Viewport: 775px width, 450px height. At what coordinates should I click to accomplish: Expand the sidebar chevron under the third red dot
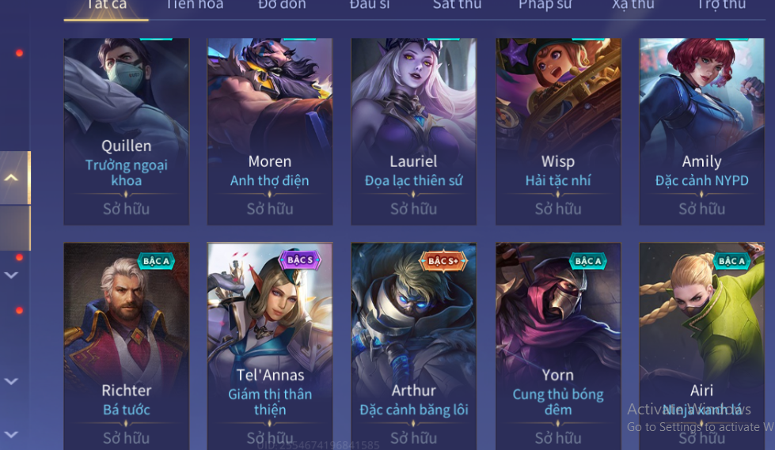click(11, 381)
